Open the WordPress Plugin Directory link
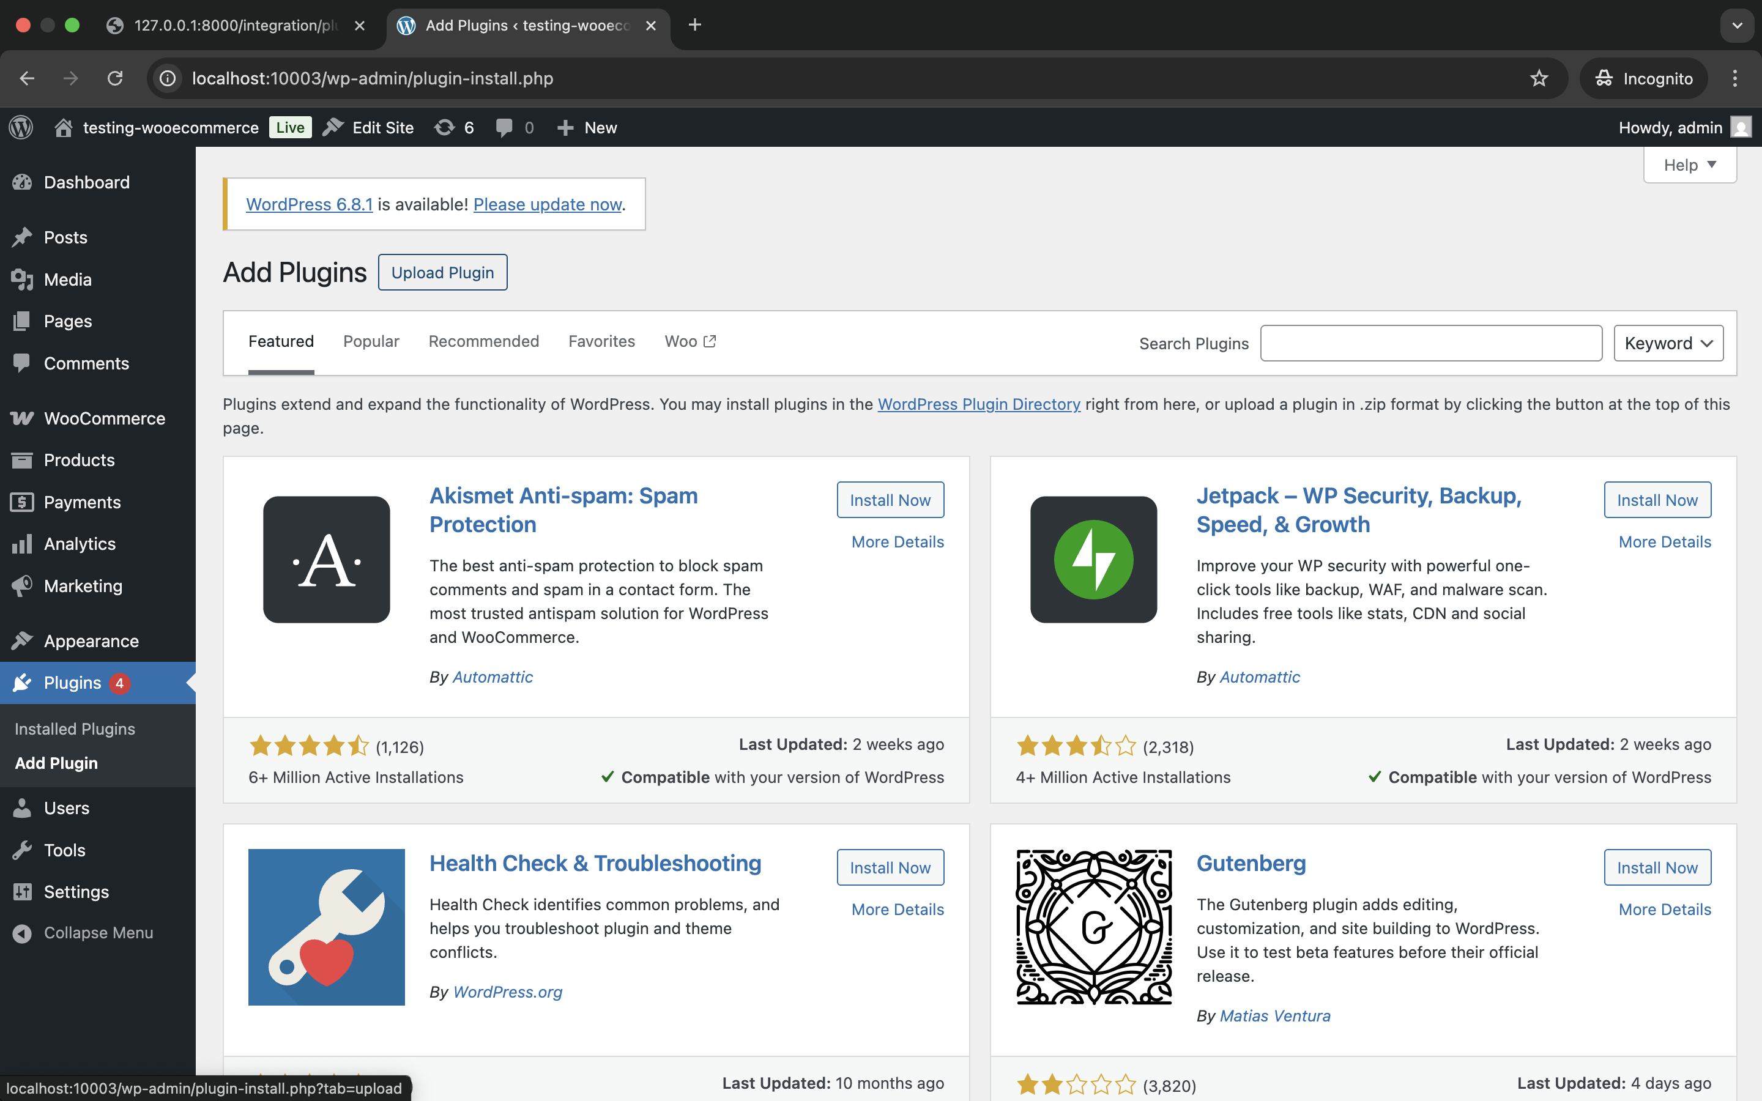Image resolution: width=1762 pixels, height=1101 pixels. (x=978, y=404)
